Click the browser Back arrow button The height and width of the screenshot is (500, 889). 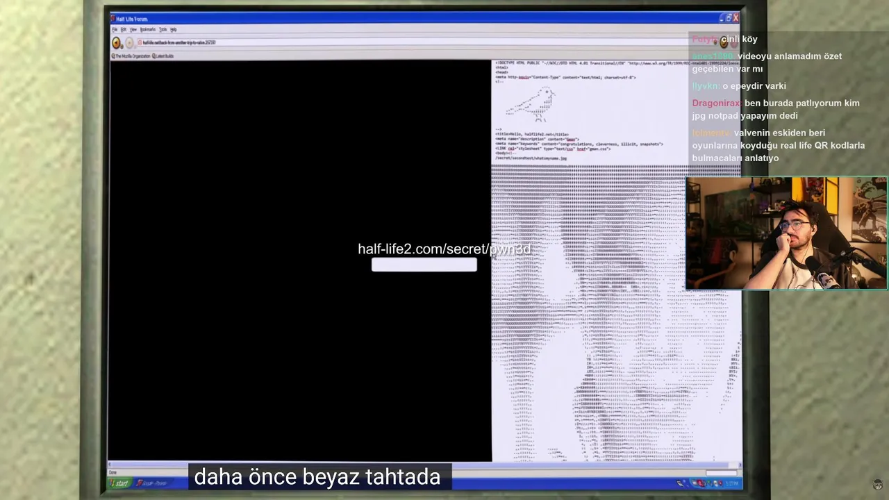click(x=117, y=43)
